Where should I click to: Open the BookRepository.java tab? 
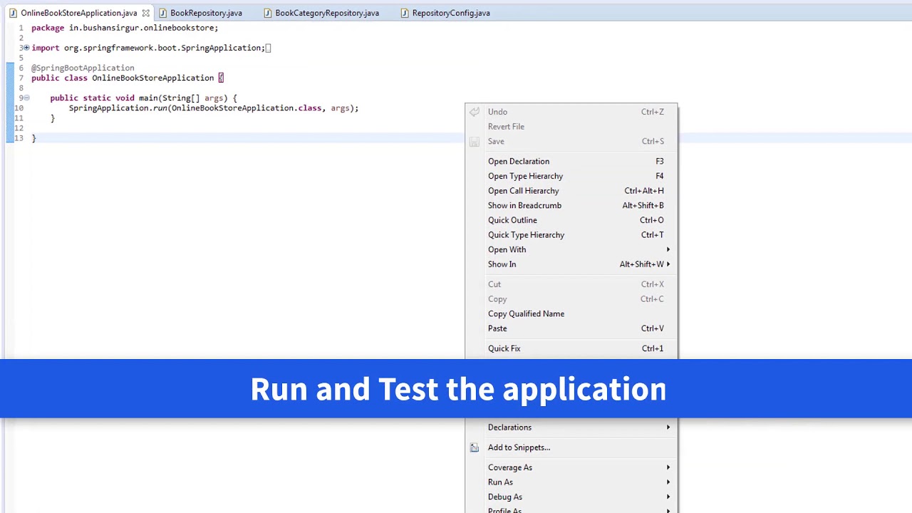click(206, 13)
